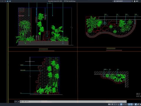
Task: Toggle object snap tracking in status bar
Action: [129, 104]
